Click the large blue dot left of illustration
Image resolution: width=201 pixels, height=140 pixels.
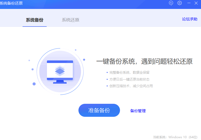click(x=34, y=84)
